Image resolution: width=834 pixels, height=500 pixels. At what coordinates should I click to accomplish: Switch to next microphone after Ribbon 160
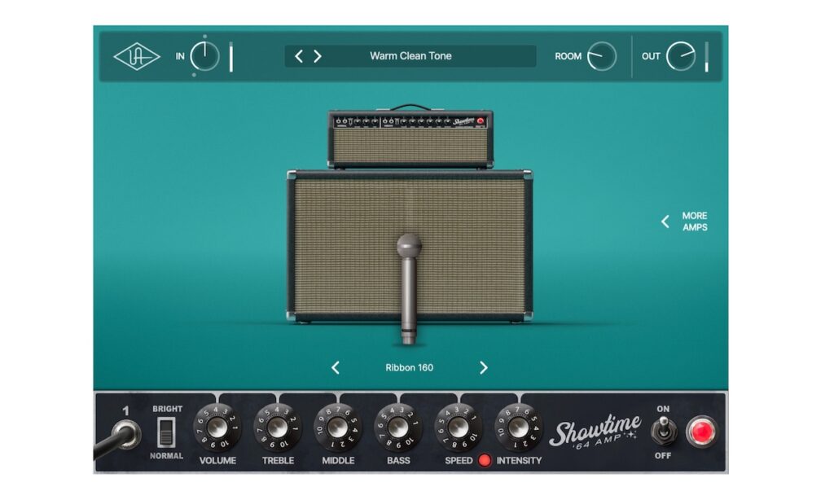(x=484, y=368)
